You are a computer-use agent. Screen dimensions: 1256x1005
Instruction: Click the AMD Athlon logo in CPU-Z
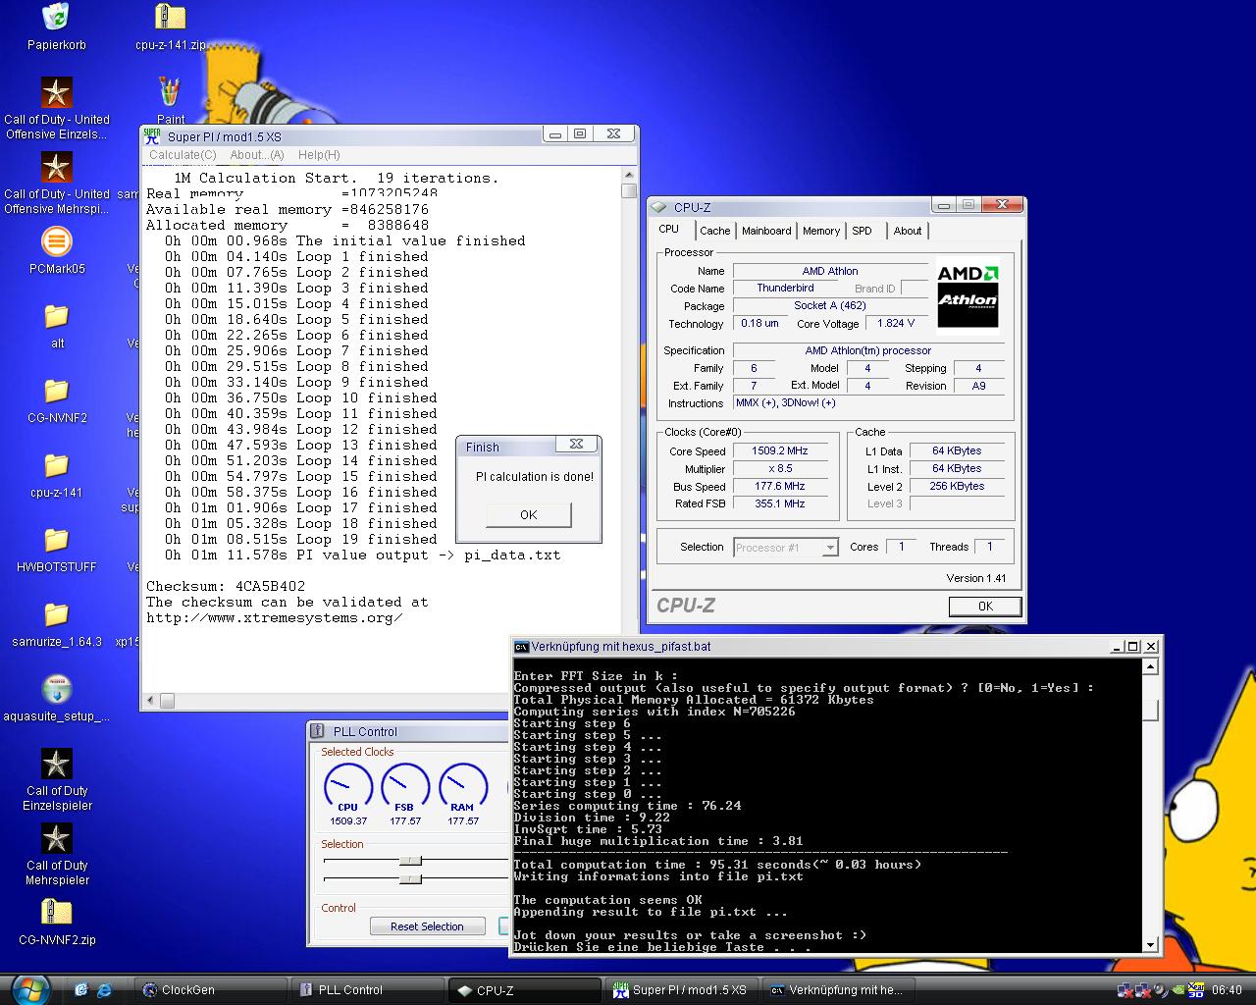tap(968, 297)
